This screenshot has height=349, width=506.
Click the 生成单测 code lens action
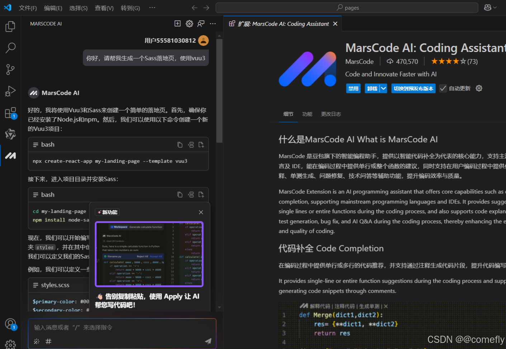369,306
